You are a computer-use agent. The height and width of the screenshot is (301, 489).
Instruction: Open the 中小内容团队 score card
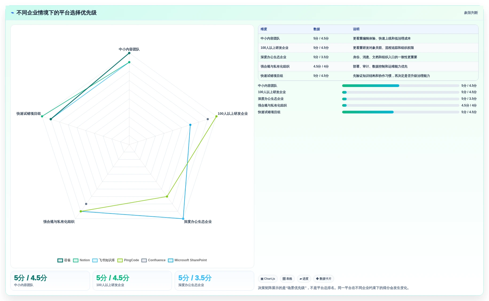[x=50, y=281]
